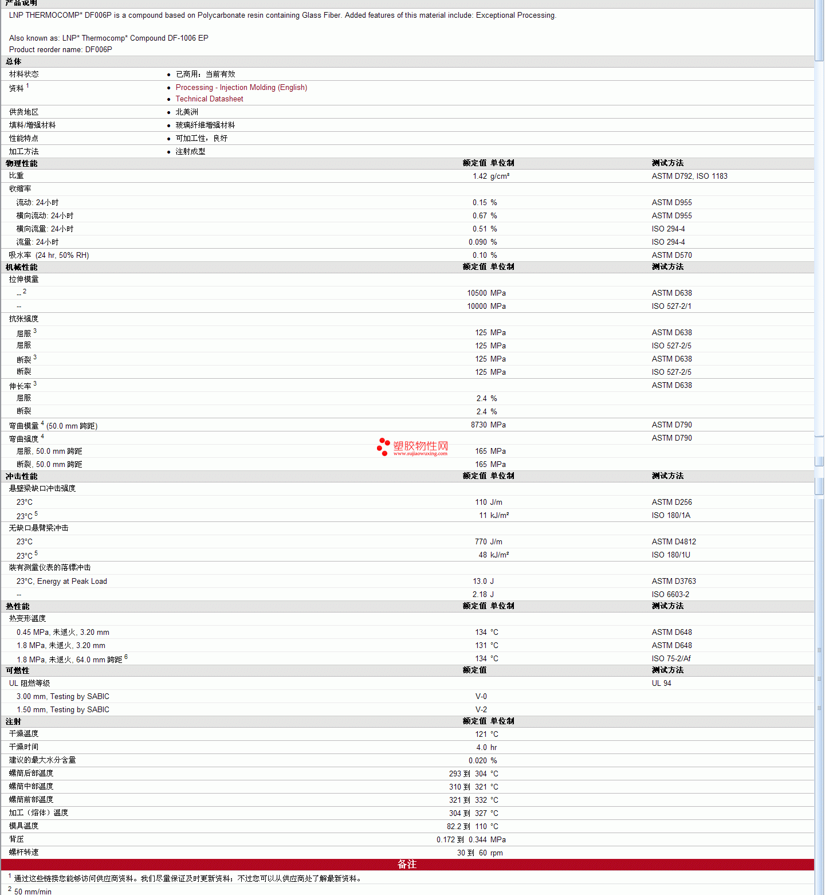Open the Processing - Injection Molding (English) link
This screenshot has height=895, width=825.
[x=241, y=88]
